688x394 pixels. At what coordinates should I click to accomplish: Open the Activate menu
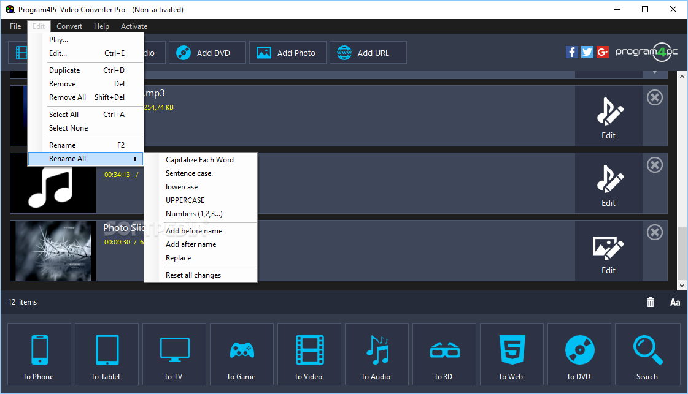[x=134, y=26]
